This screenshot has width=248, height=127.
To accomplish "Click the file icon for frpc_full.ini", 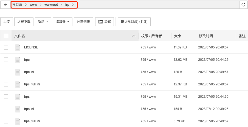I will pyautogui.click(x=18, y=84).
